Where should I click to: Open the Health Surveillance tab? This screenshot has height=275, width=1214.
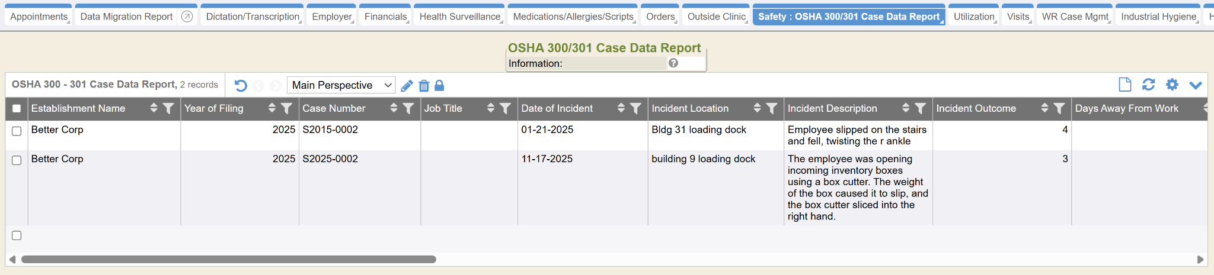pos(459,17)
